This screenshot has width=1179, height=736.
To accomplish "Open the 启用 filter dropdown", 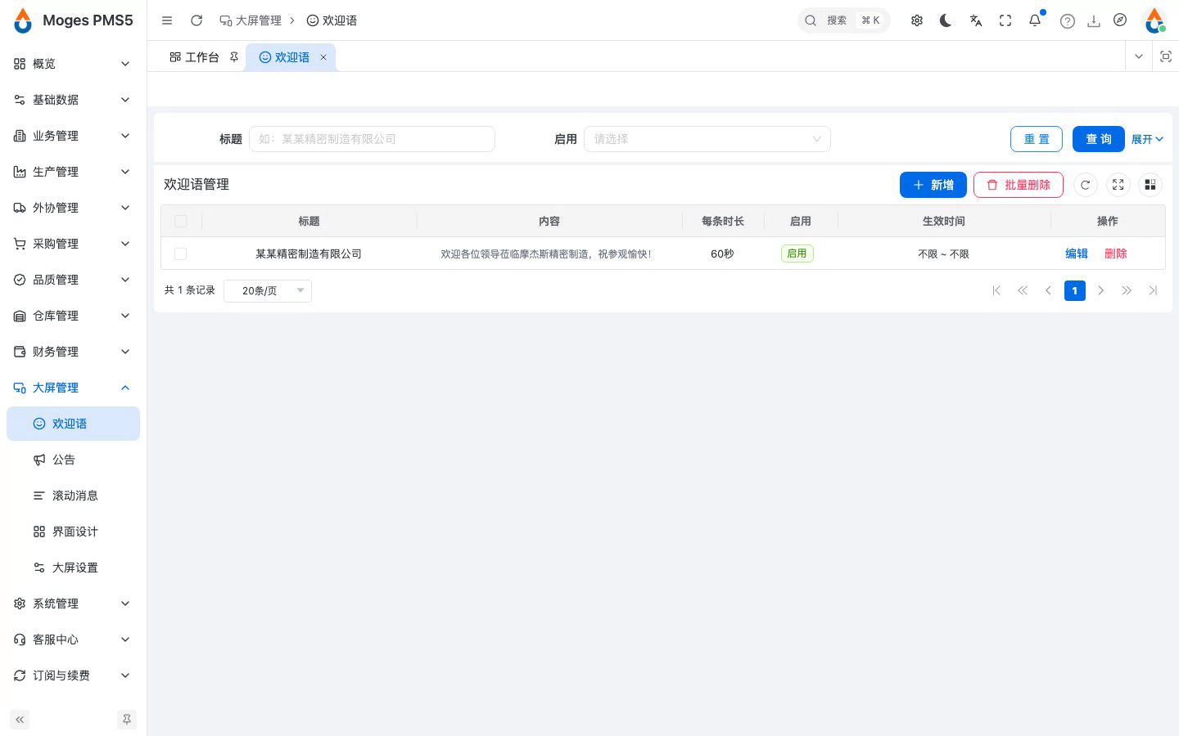I will pos(707,139).
